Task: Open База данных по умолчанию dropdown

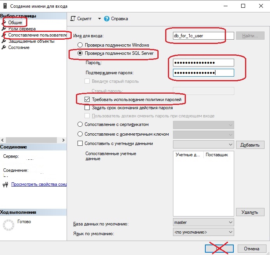Action: click(203, 222)
